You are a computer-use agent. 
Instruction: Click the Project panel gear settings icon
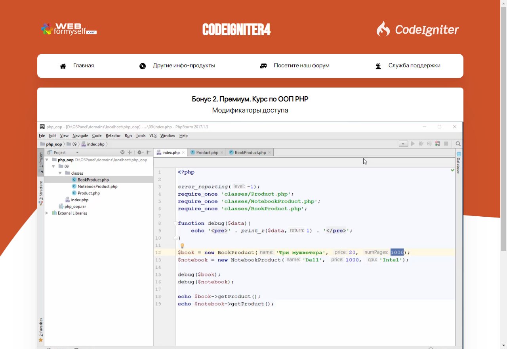pos(140,152)
